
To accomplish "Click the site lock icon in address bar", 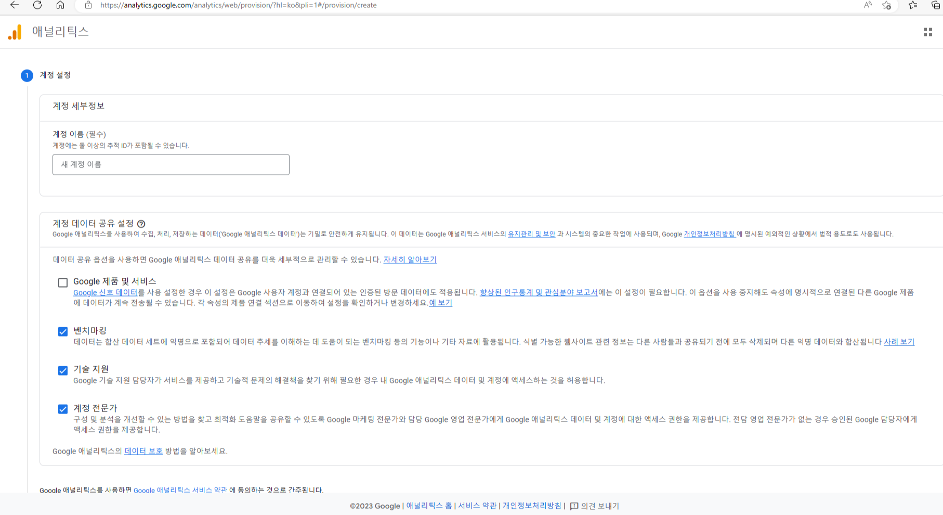I will [88, 5].
